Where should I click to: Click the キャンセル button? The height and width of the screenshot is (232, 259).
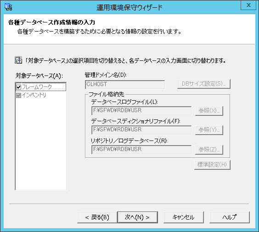click(x=184, y=217)
